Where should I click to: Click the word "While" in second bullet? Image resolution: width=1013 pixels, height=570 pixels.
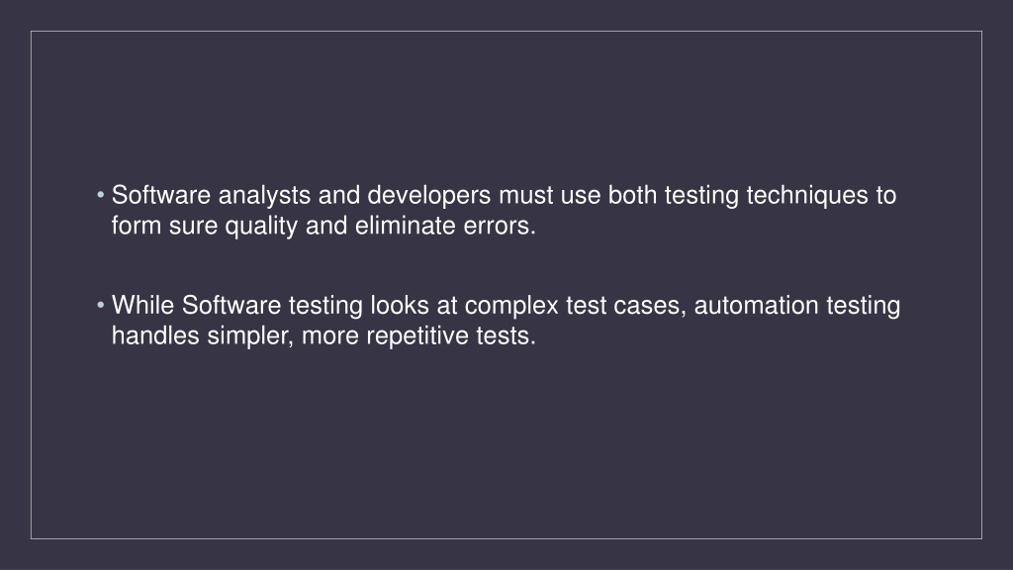[142, 305]
